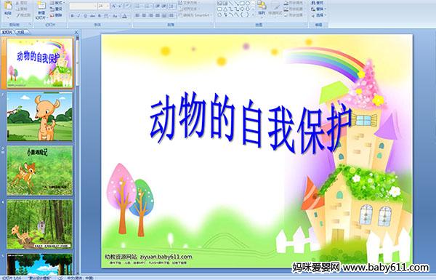Open the Font group dialog launcher
The height and width of the screenshot is (280, 436).
(x=130, y=25)
